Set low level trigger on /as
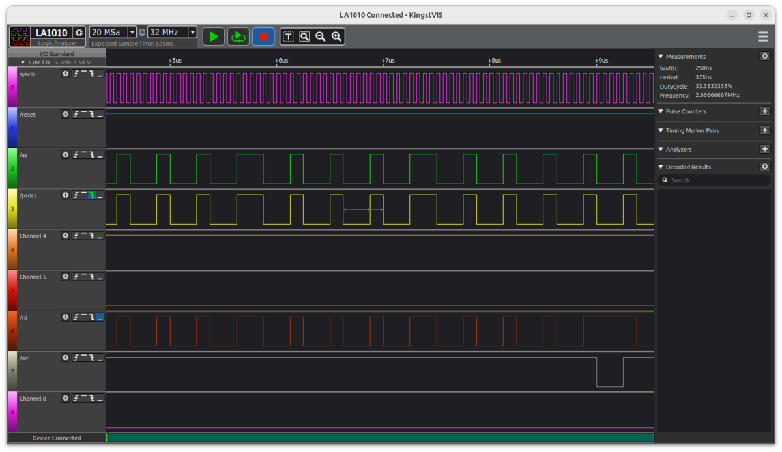Viewport: 782px width, 452px height. pos(100,154)
